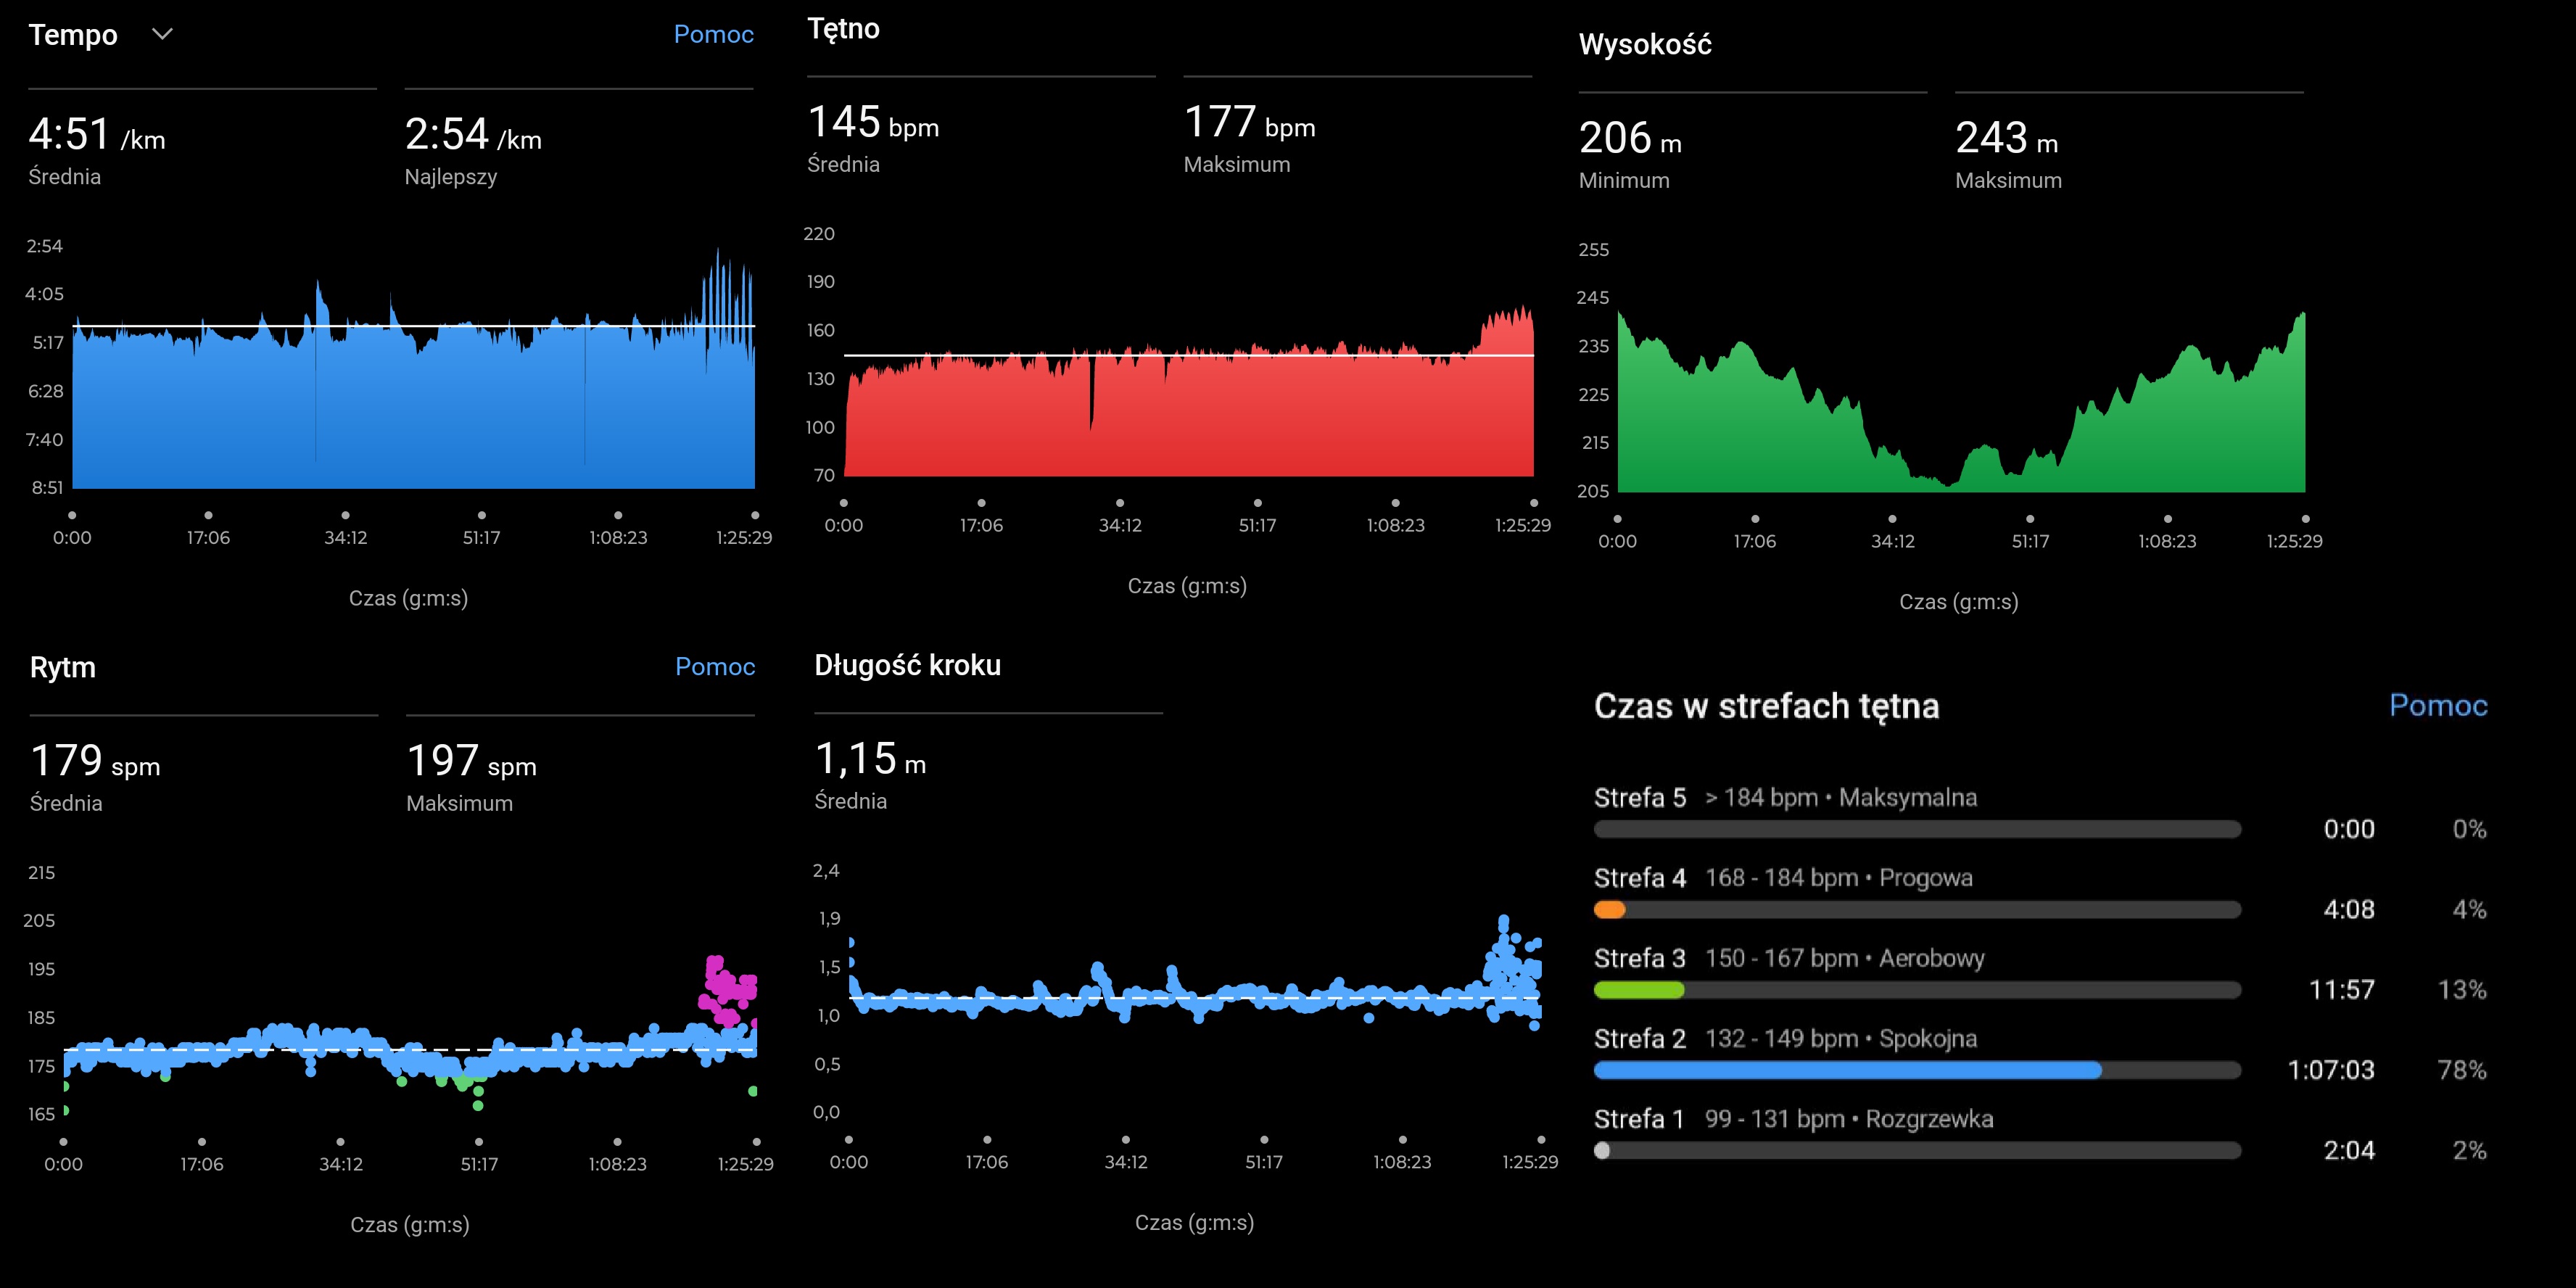Click the 34:12 marker on Tempo chart
Viewport: 2576px width, 1288px height.
tap(345, 516)
